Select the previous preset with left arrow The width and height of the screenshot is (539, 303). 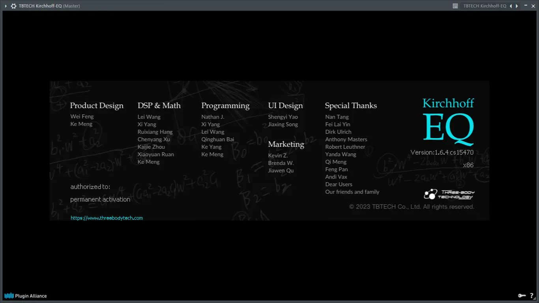click(511, 6)
